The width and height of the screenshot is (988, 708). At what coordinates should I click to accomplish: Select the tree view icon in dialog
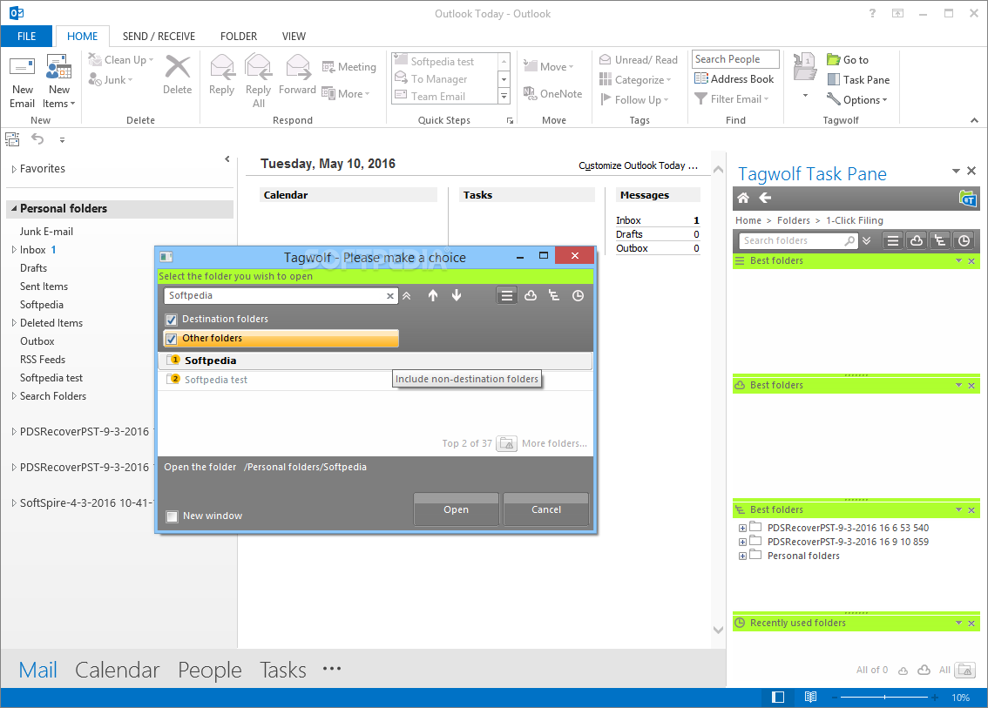[554, 295]
